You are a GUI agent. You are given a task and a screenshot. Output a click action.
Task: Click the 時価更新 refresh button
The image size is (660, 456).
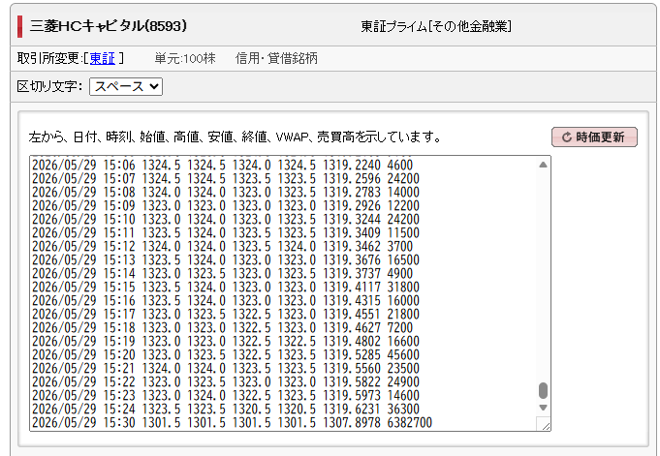click(x=594, y=137)
